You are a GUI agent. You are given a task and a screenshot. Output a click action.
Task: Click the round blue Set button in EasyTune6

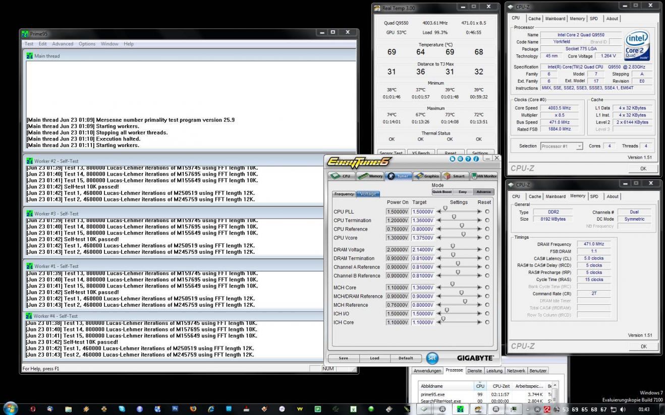(432, 358)
